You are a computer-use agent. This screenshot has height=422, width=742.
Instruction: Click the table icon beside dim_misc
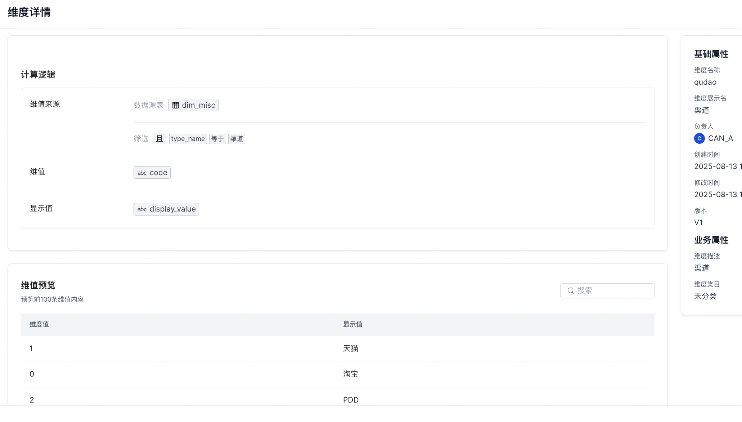pos(176,105)
